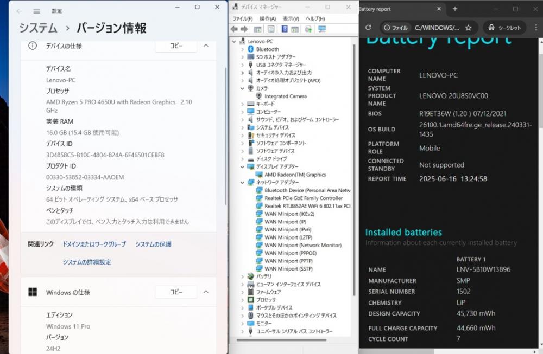The height and width of the screenshot is (354, 543).
Task: Select Realtek RTL8852AE WiFi 6 adapter
Action: click(307, 206)
